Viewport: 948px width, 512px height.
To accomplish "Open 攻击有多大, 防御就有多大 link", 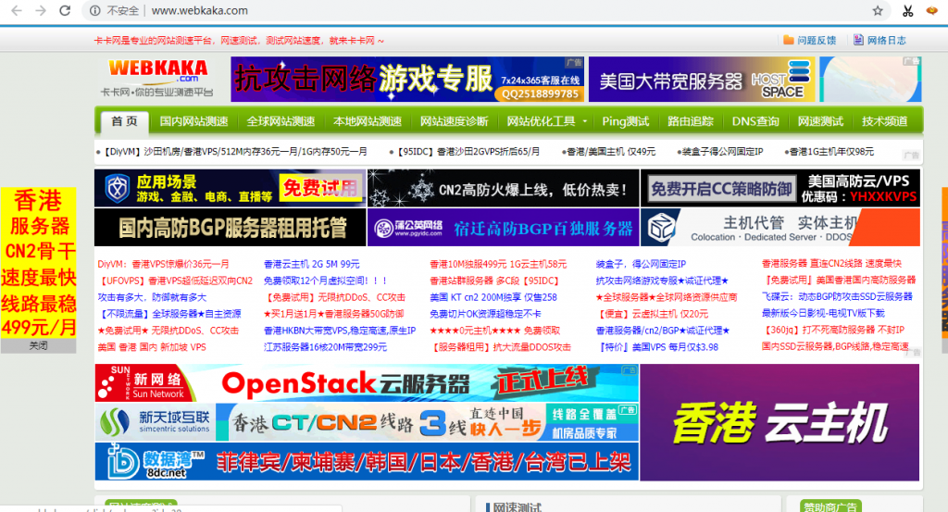I will pyautogui.click(x=152, y=297).
